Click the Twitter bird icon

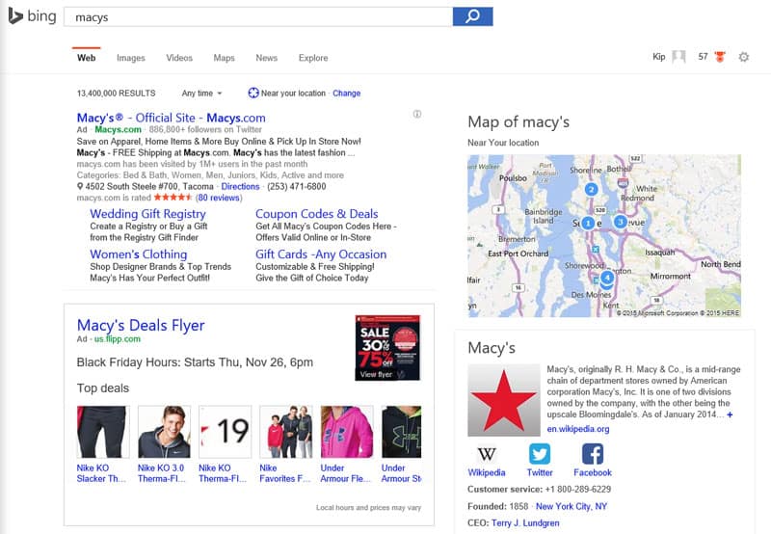pyautogui.click(x=540, y=453)
